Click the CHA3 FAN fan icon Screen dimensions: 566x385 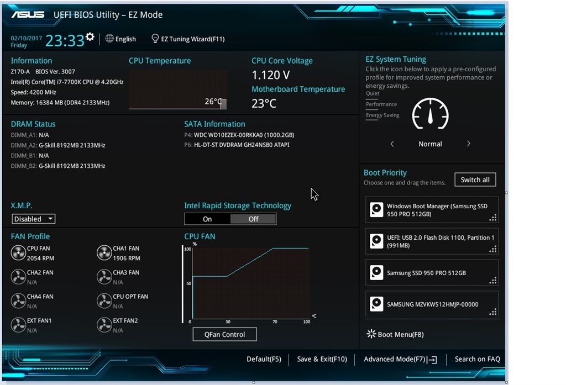pos(104,277)
